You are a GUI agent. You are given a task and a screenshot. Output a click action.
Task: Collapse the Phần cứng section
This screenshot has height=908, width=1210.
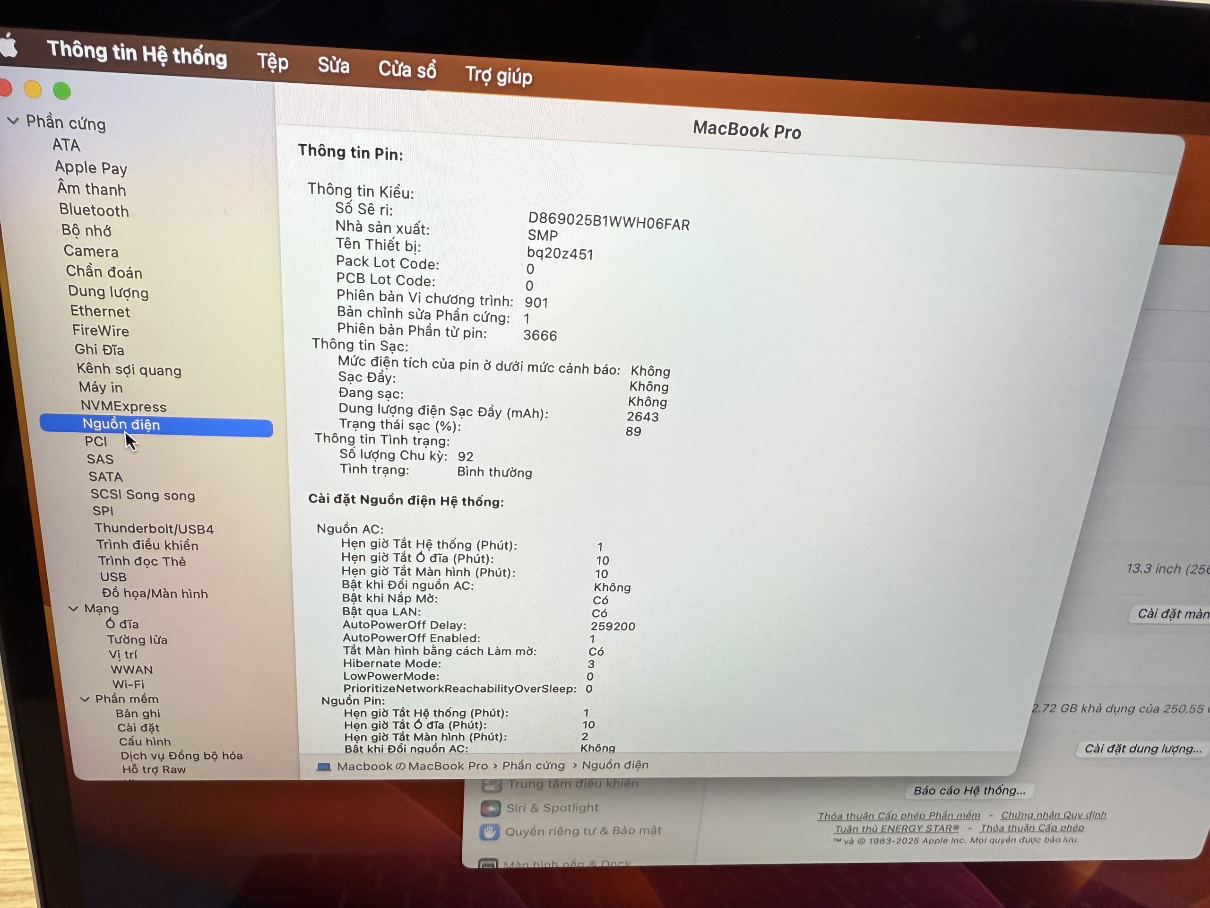point(13,121)
